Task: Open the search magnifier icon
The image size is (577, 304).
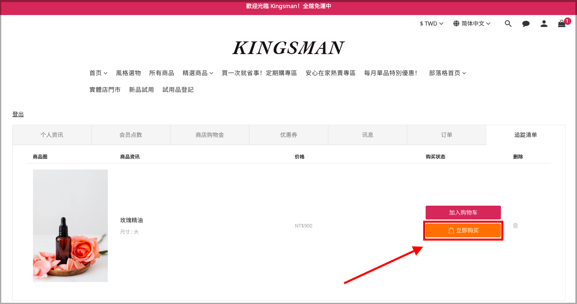Action: point(508,24)
